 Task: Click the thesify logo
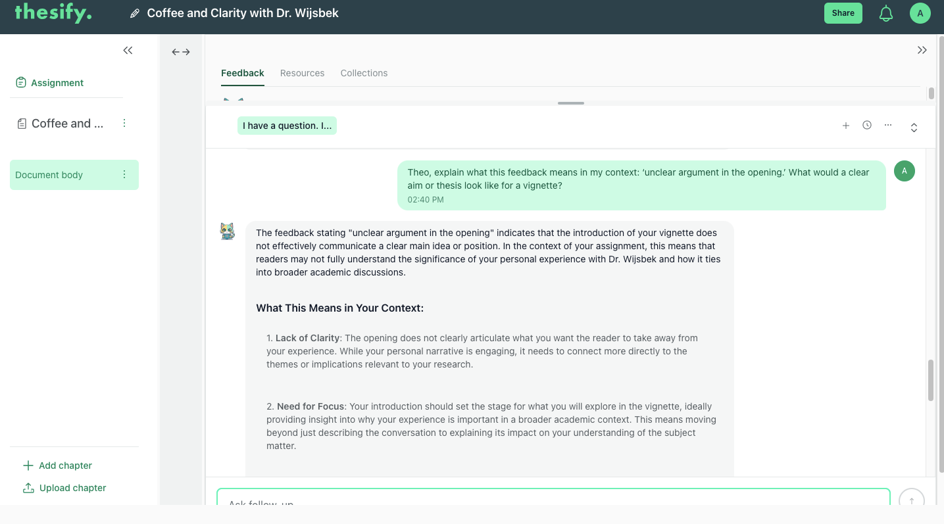(53, 12)
